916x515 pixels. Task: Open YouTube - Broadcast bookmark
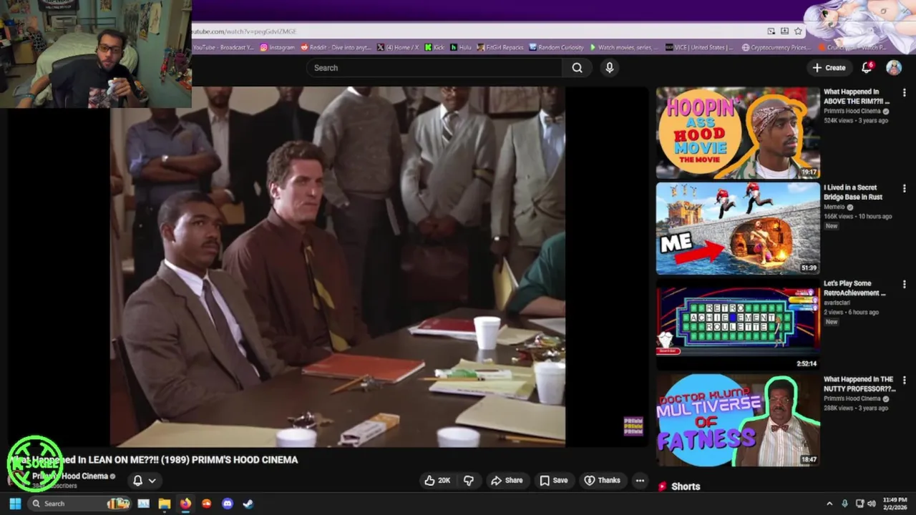click(x=223, y=47)
